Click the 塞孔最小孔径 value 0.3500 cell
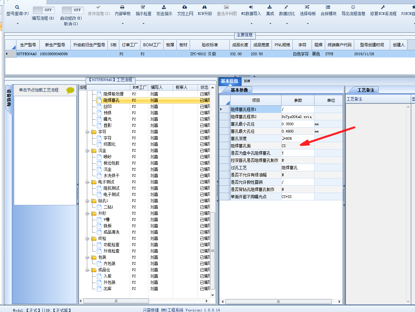 coord(298,124)
